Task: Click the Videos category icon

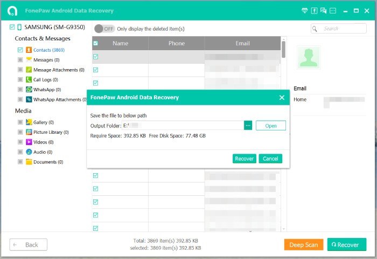Action: [29, 142]
